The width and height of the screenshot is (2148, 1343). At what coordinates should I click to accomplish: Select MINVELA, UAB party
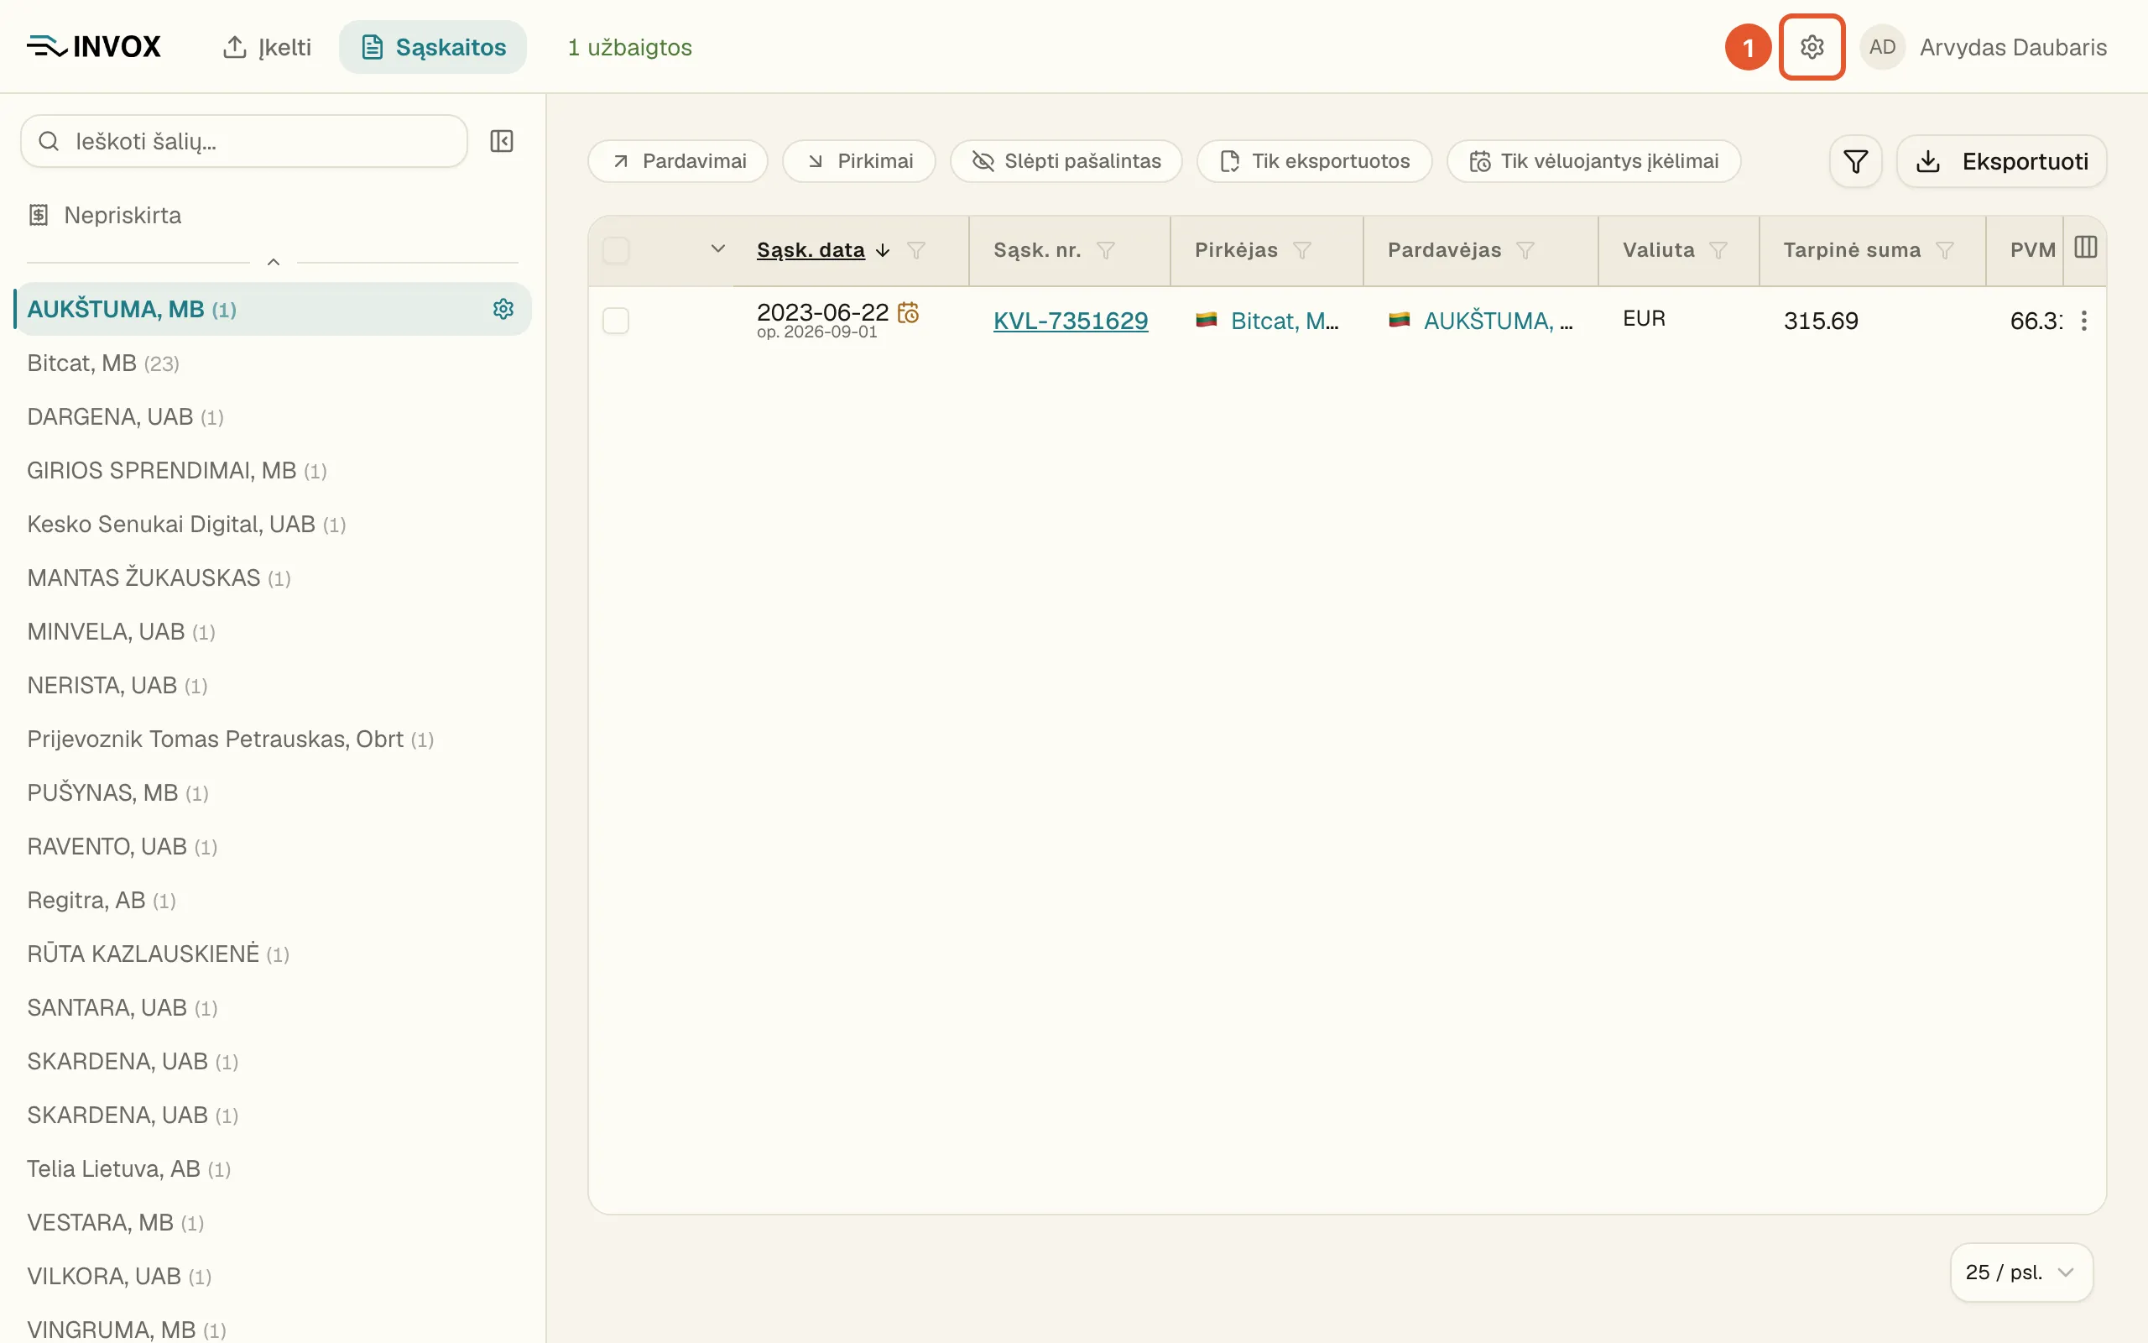[273, 631]
